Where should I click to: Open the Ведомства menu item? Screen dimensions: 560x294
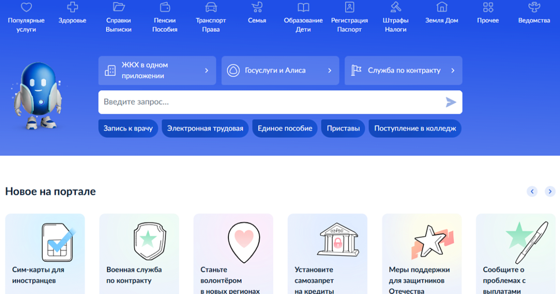(534, 20)
